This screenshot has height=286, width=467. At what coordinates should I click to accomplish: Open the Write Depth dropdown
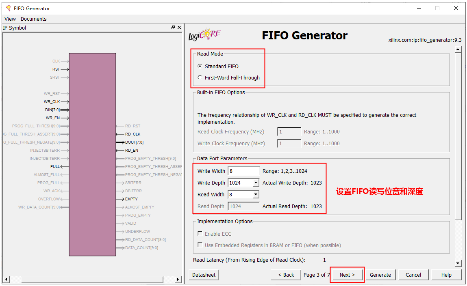[x=256, y=183]
